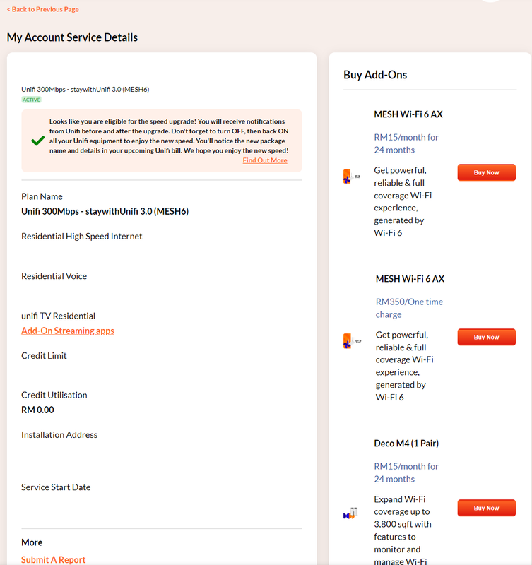Image resolution: width=532 pixels, height=565 pixels.
Task: Buy the RM350 one-time MESH Wi-Fi 6 AX
Action: click(487, 337)
